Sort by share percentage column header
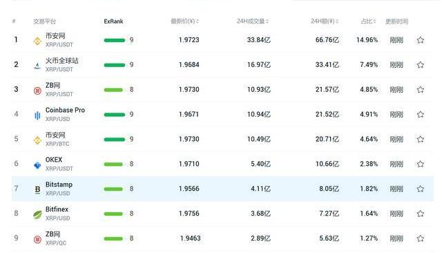Screen dimensions: 442x253 [x=368, y=21]
